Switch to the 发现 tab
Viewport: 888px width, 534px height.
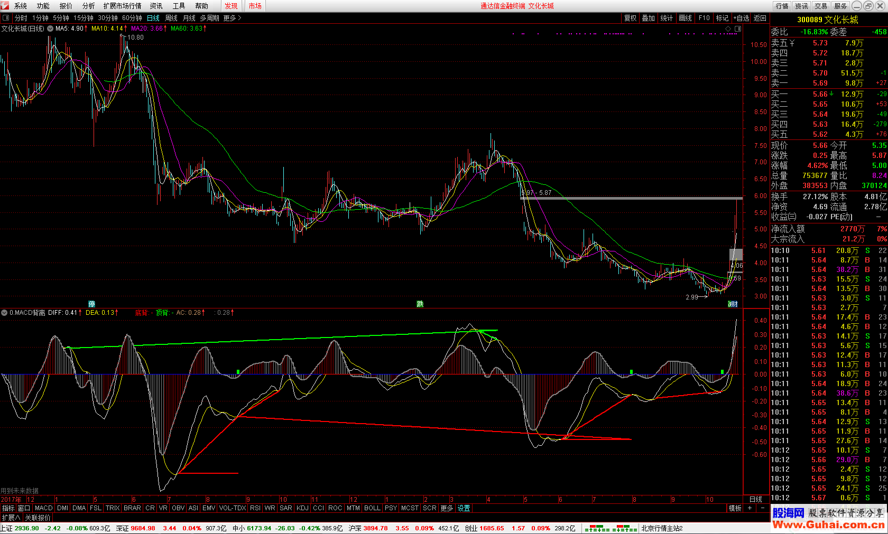[231, 6]
